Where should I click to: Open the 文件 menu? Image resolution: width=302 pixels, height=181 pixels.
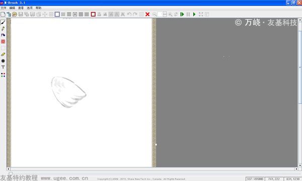(x=4, y=8)
